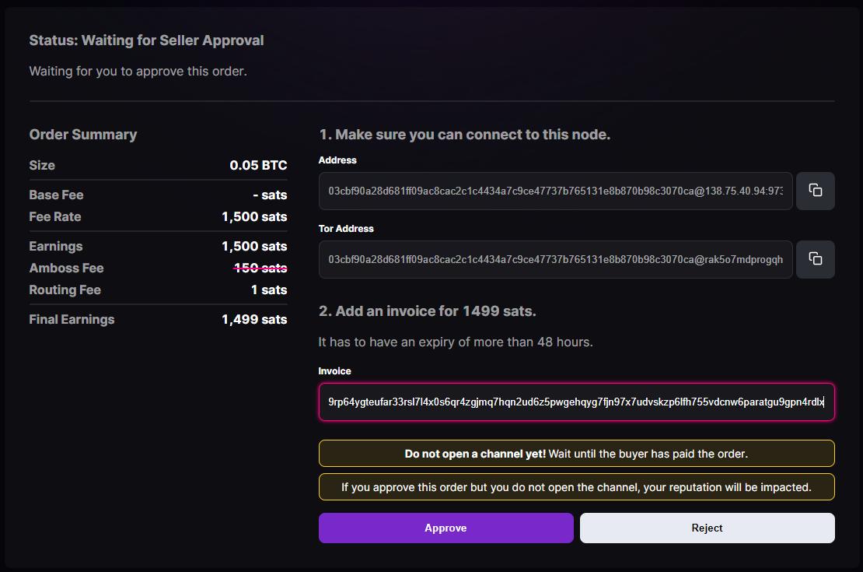Copy the node Address to clipboard
863x572 pixels.
point(815,191)
